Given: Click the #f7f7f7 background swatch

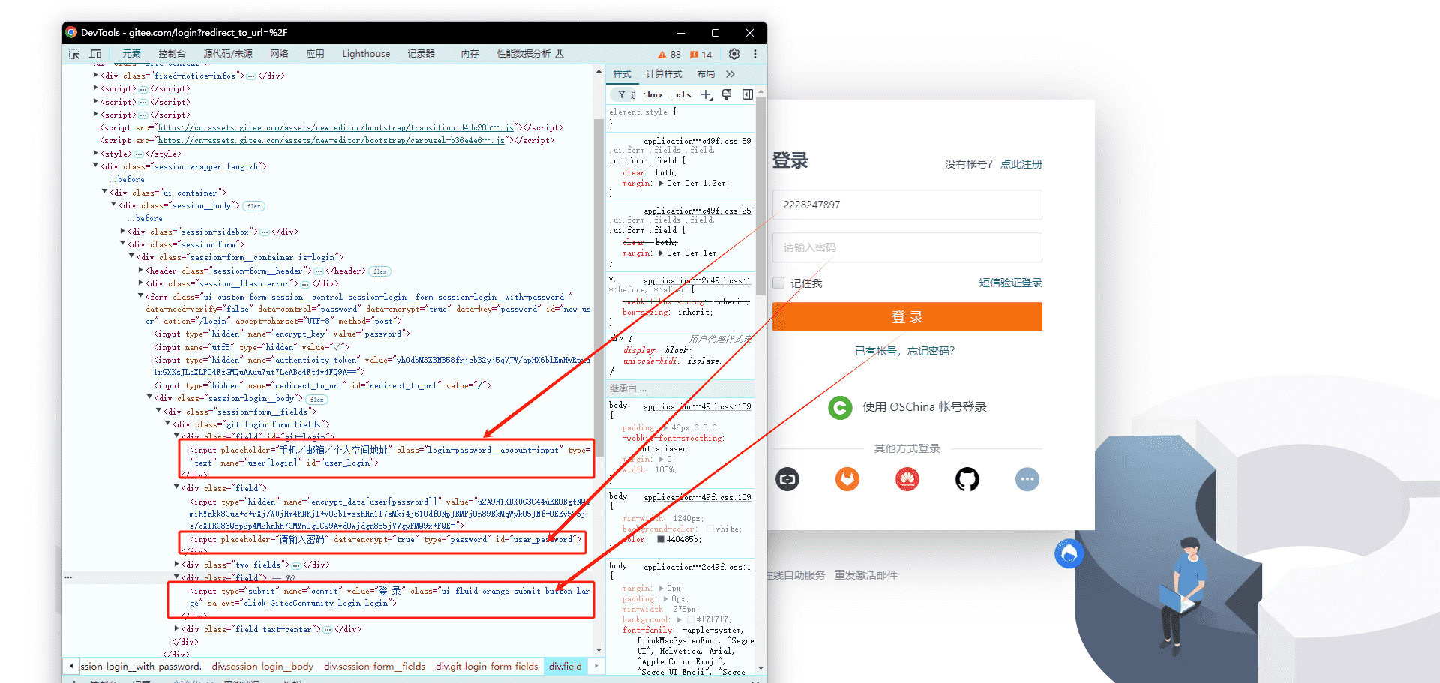Looking at the screenshot, I should (x=691, y=619).
